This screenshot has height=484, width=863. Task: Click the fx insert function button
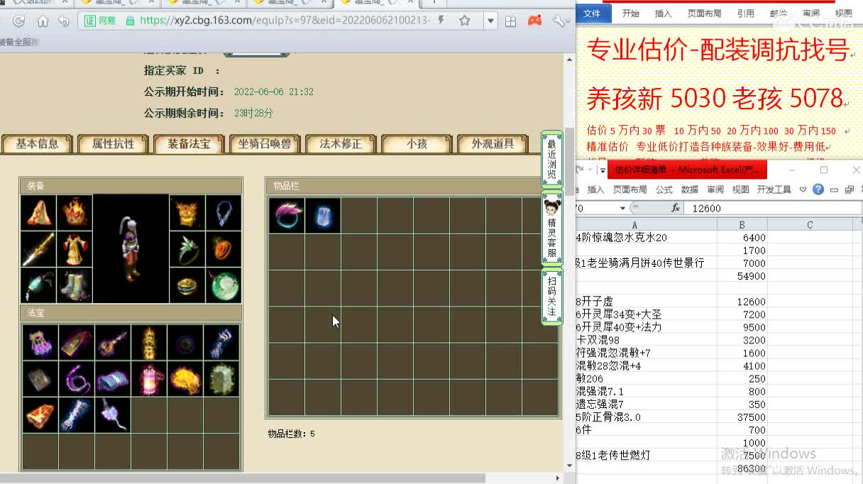[x=676, y=208]
